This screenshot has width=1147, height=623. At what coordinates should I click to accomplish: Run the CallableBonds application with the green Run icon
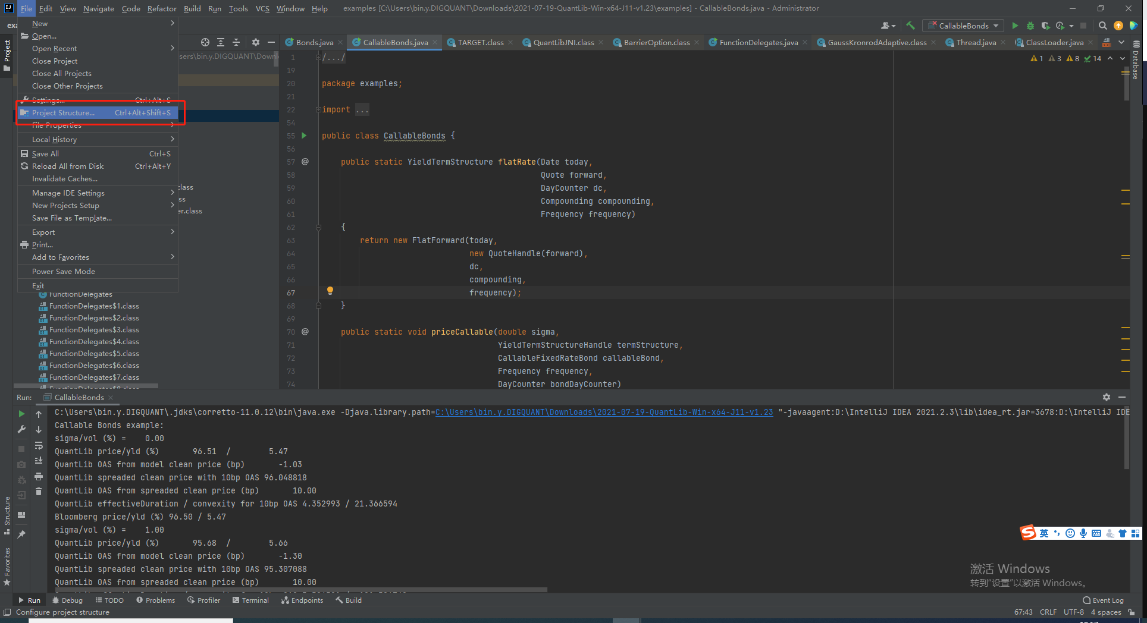point(1016,26)
